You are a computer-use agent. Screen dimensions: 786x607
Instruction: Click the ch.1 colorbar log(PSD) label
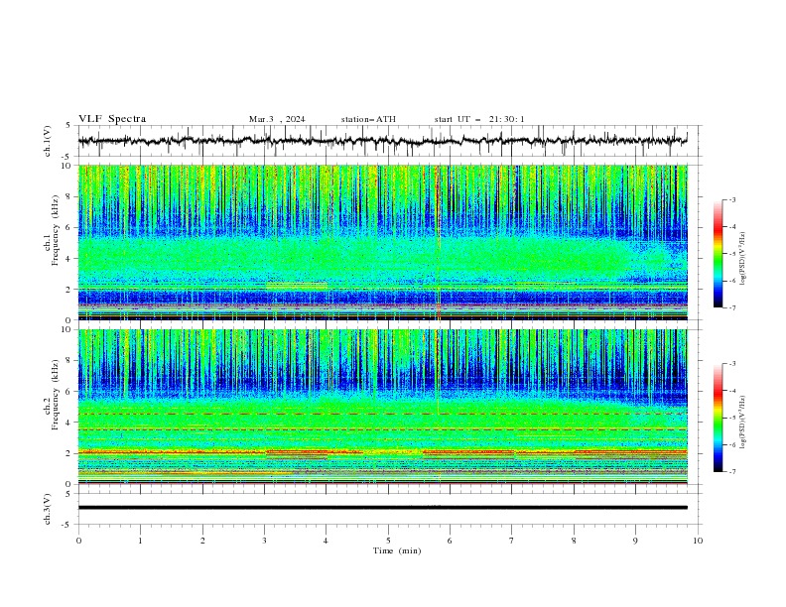[743, 259]
